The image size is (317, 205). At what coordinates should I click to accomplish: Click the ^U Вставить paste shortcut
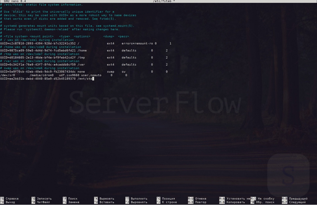104,202
